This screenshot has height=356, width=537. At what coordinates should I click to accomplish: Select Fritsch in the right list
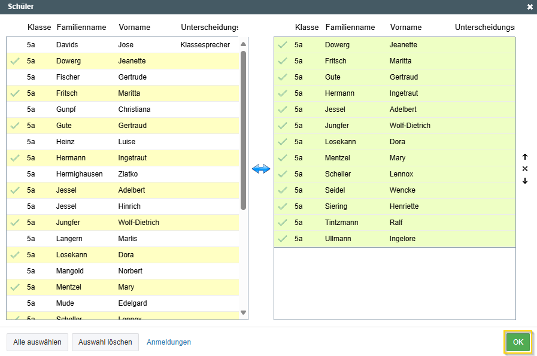(x=395, y=61)
